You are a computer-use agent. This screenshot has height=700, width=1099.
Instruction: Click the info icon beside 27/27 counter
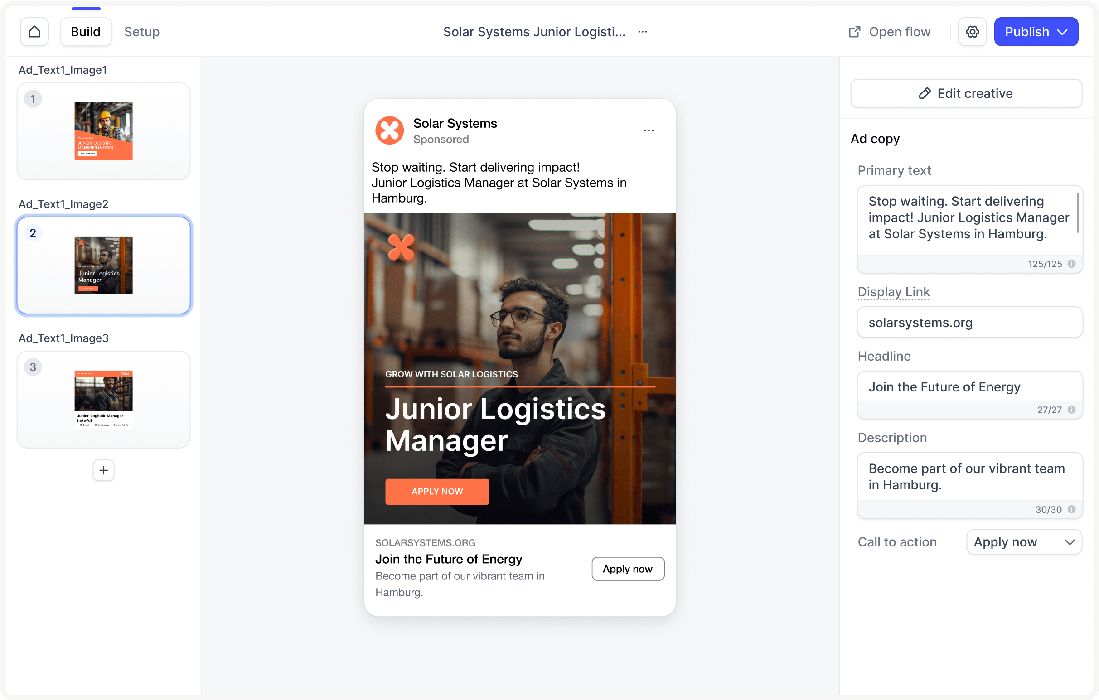tap(1072, 410)
